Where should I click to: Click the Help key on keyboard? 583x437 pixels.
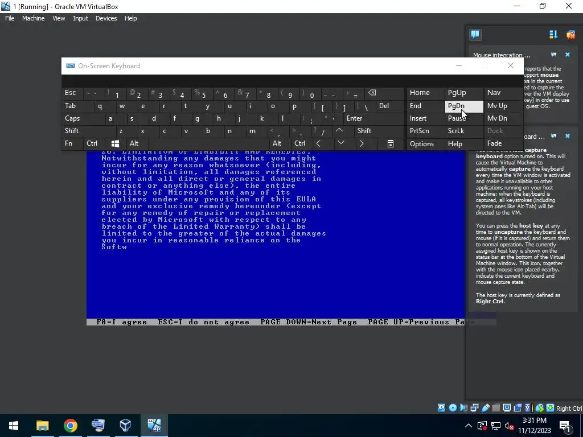click(463, 143)
